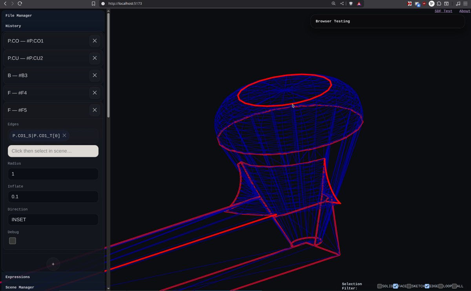Expand history item P.CU — #P.CU2
Screen dimensions: 471x291
pos(46,58)
